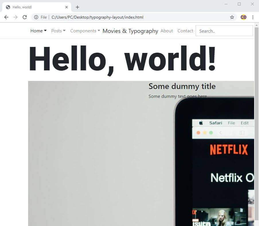Bookmark this page with the star icon
Screen dimensions: 259x226
click(x=232, y=17)
